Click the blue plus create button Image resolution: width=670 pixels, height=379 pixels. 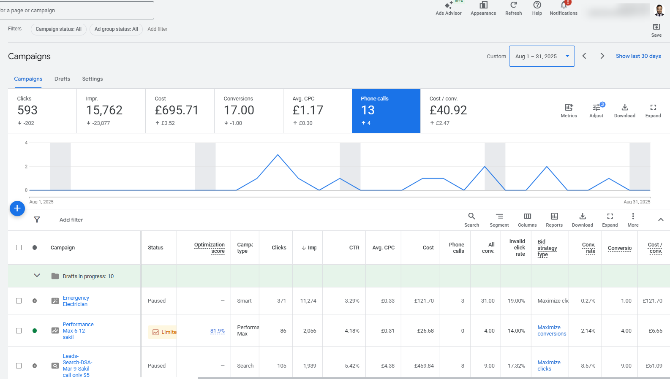[x=17, y=208]
